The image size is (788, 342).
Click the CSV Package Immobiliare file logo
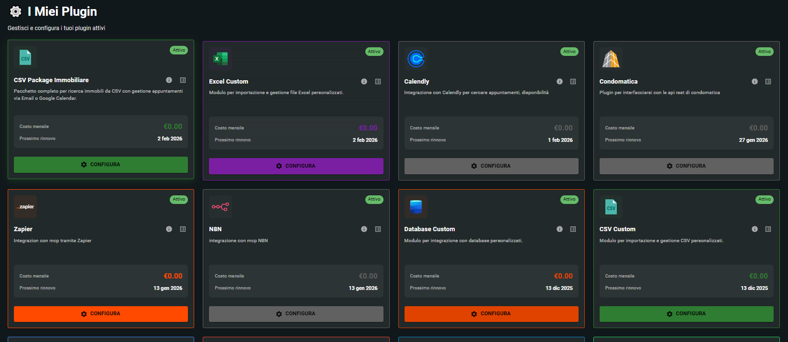[25, 58]
